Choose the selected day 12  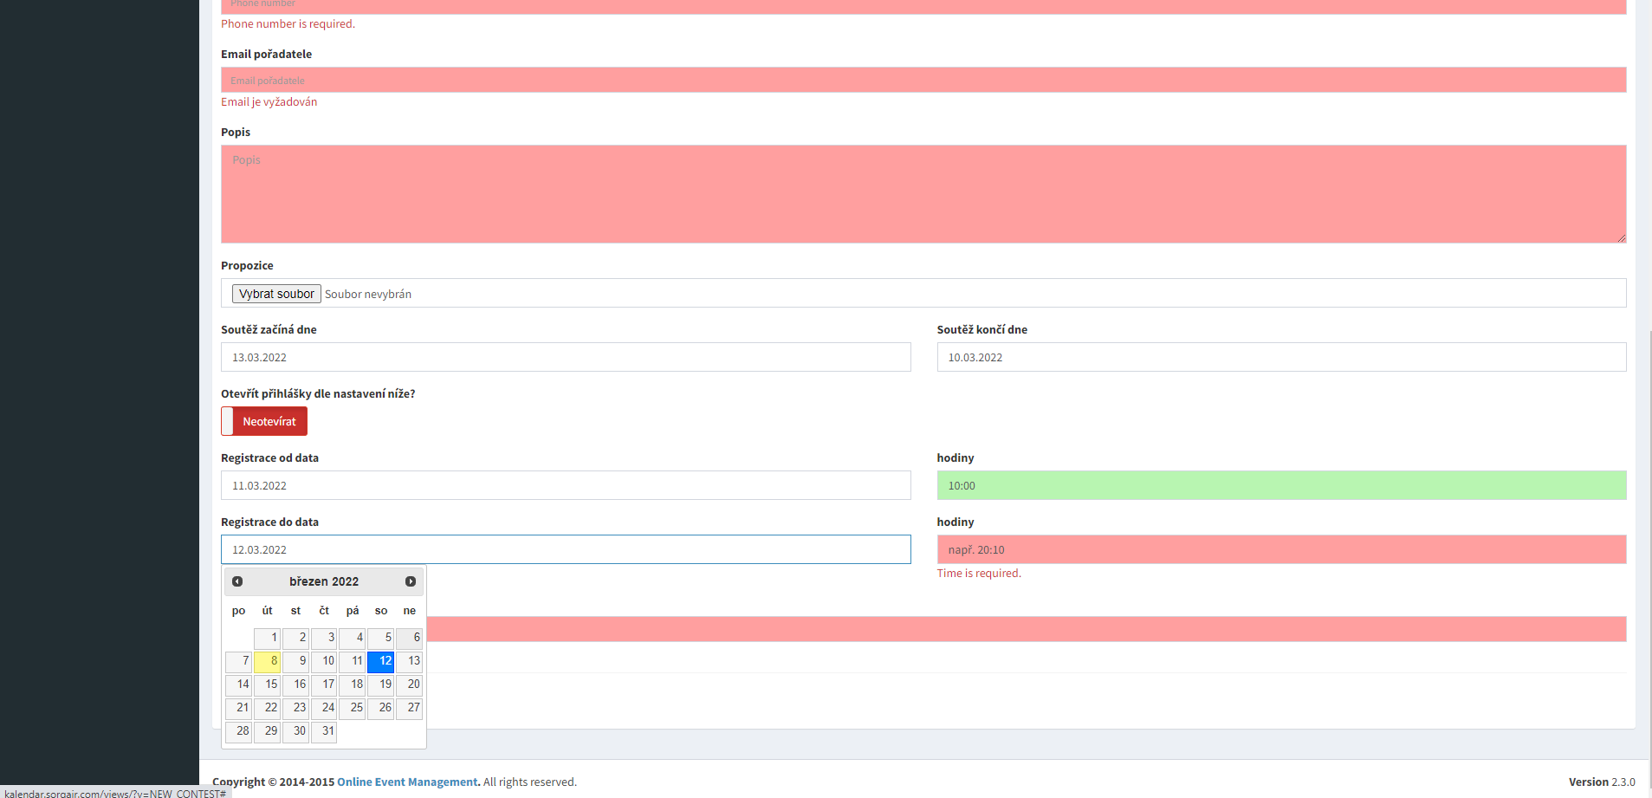[381, 662]
